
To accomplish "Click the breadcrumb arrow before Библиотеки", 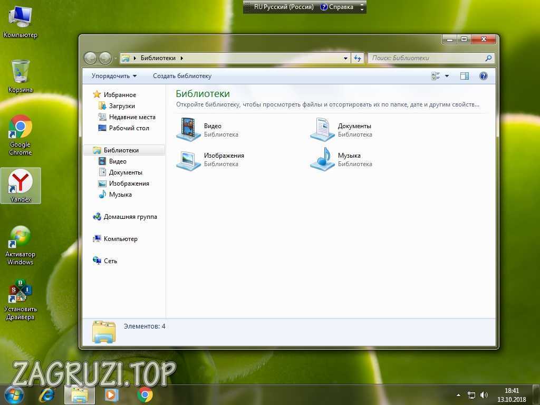I will pyautogui.click(x=135, y=58).
